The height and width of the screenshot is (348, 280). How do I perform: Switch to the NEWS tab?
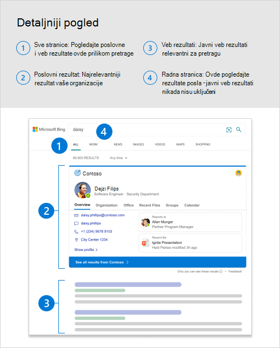tap(118, 145)
